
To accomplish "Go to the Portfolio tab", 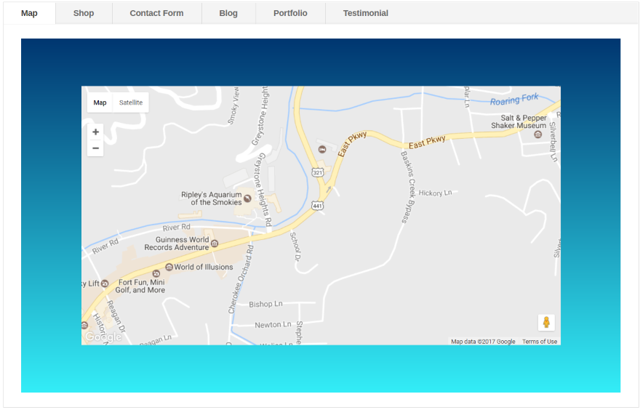I will tap(290, 13).
